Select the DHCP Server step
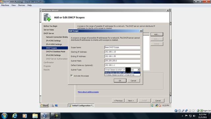This screenshot has width=211, height=119. point(49,33)
